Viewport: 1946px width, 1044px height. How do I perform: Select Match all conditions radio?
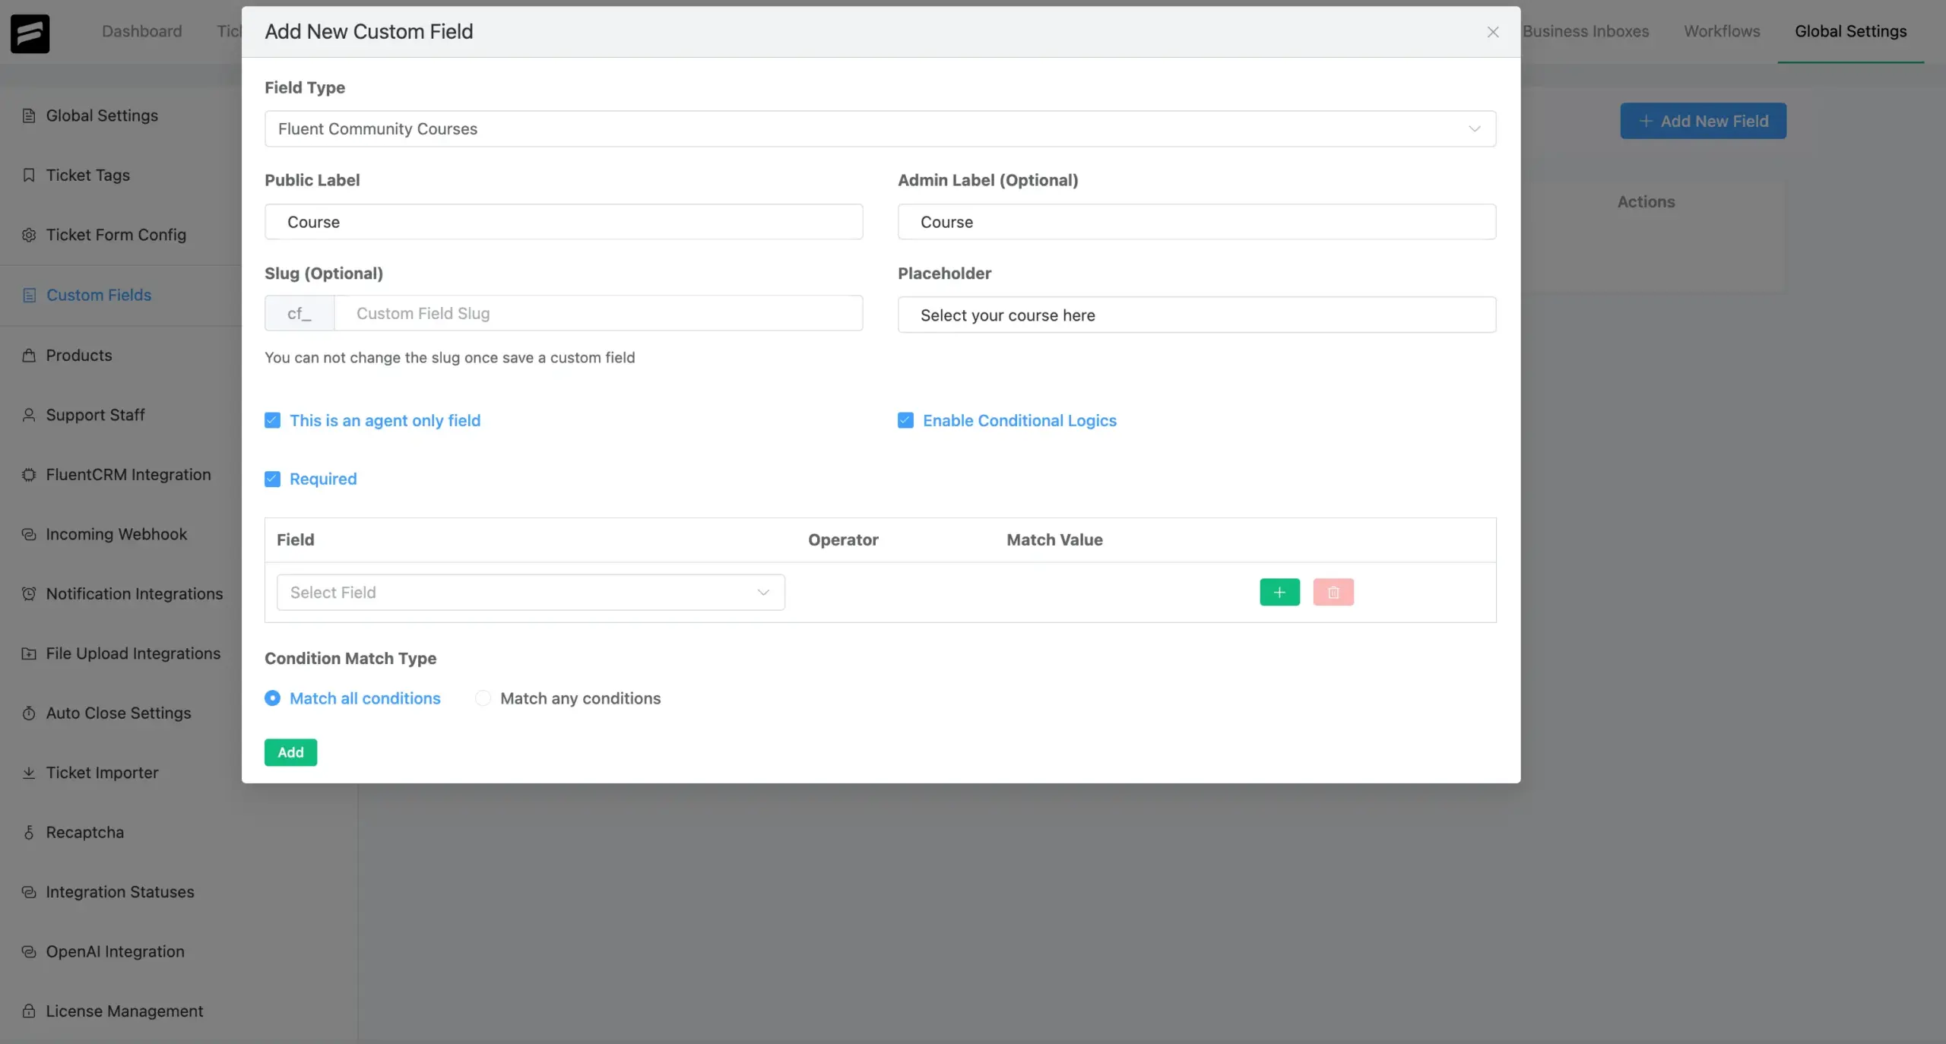[272, 698]
